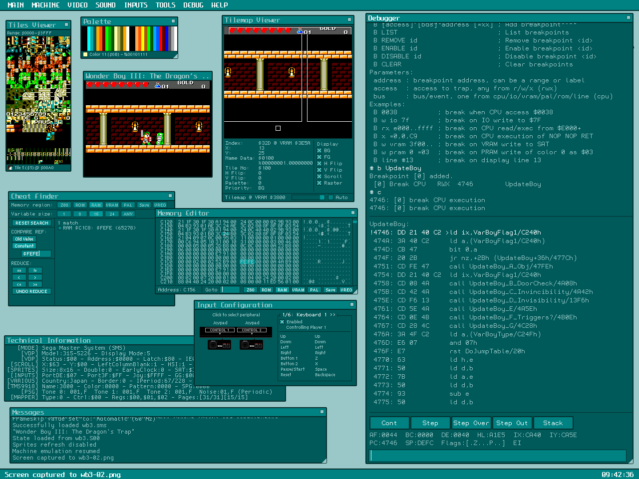Switch Memory Editor to VREG view

tap(346, 290)
